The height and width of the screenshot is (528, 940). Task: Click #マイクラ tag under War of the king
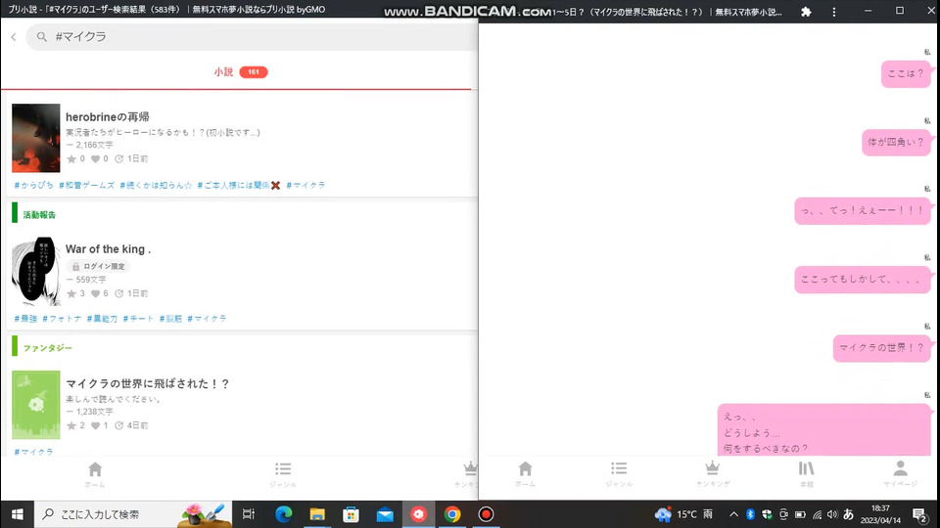207,319
